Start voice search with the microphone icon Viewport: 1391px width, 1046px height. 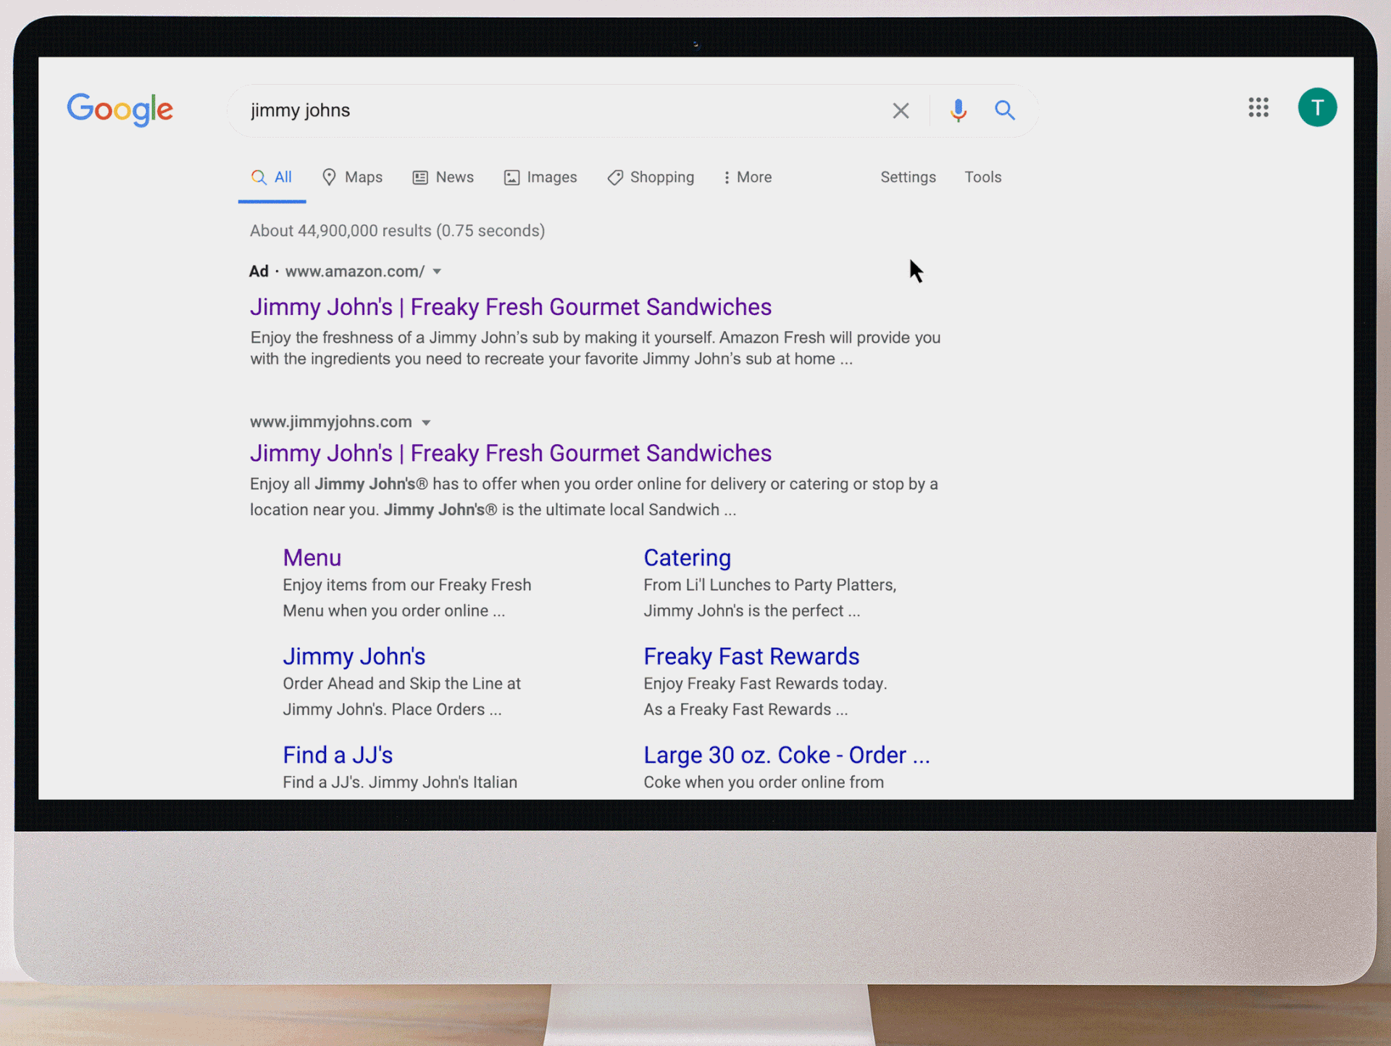coord(958,110)
